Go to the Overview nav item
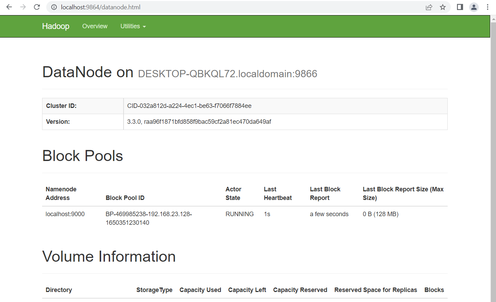The height and width of the screenshot is (302, 496). tap(95, 26)
